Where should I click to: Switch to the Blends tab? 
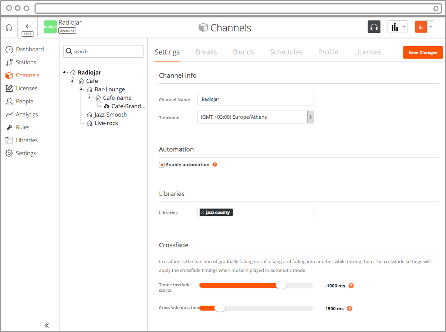tap(243, 52)
